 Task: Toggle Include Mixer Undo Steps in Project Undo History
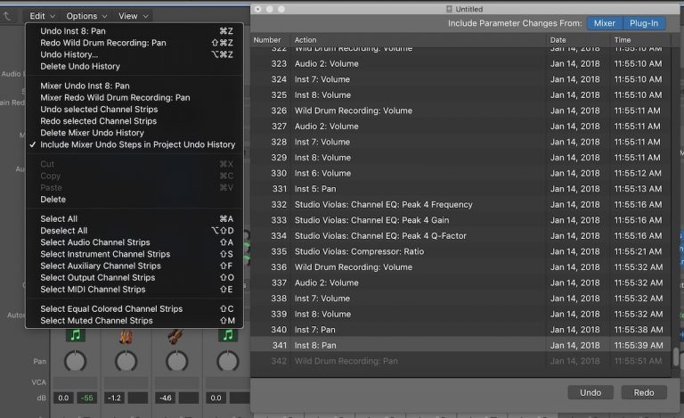(133, 144)
